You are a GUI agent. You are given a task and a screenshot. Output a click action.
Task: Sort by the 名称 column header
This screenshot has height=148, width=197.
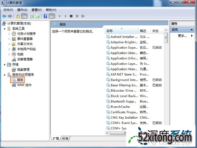point(122,31)
